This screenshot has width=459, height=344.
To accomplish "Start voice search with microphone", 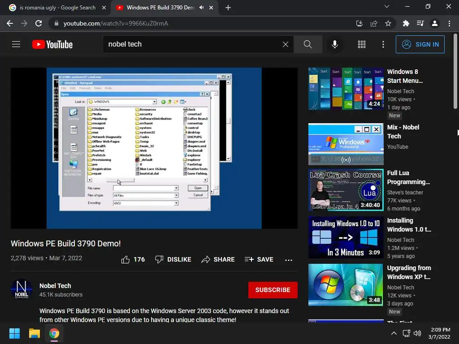I will coord(334,44).
